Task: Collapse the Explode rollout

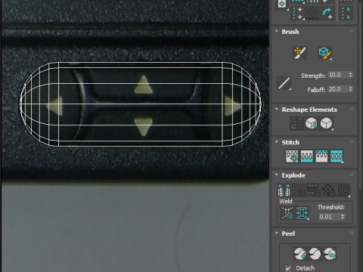Action: pos(277,175)
